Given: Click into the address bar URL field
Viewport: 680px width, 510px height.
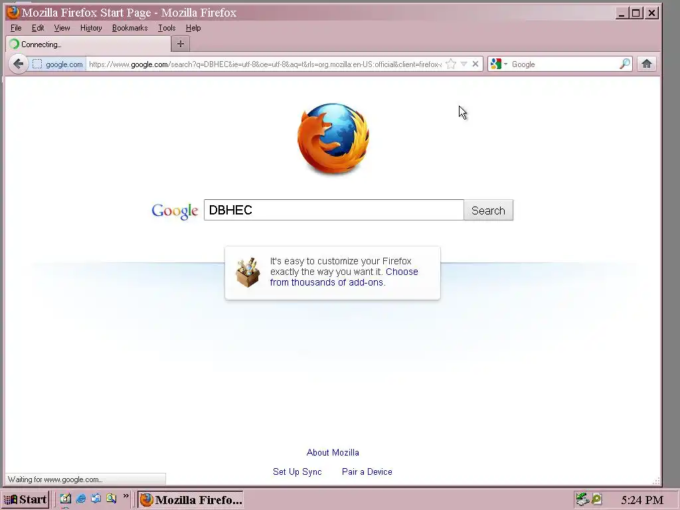Looking at the screenshot, I should (266, 64).
